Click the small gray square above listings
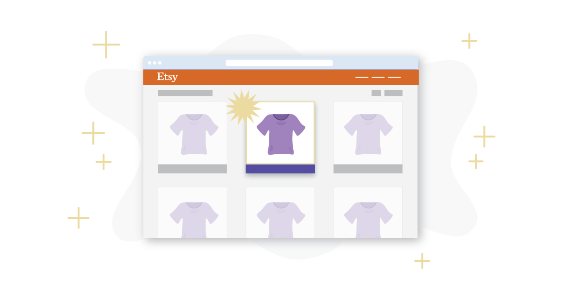 (376, 93)
